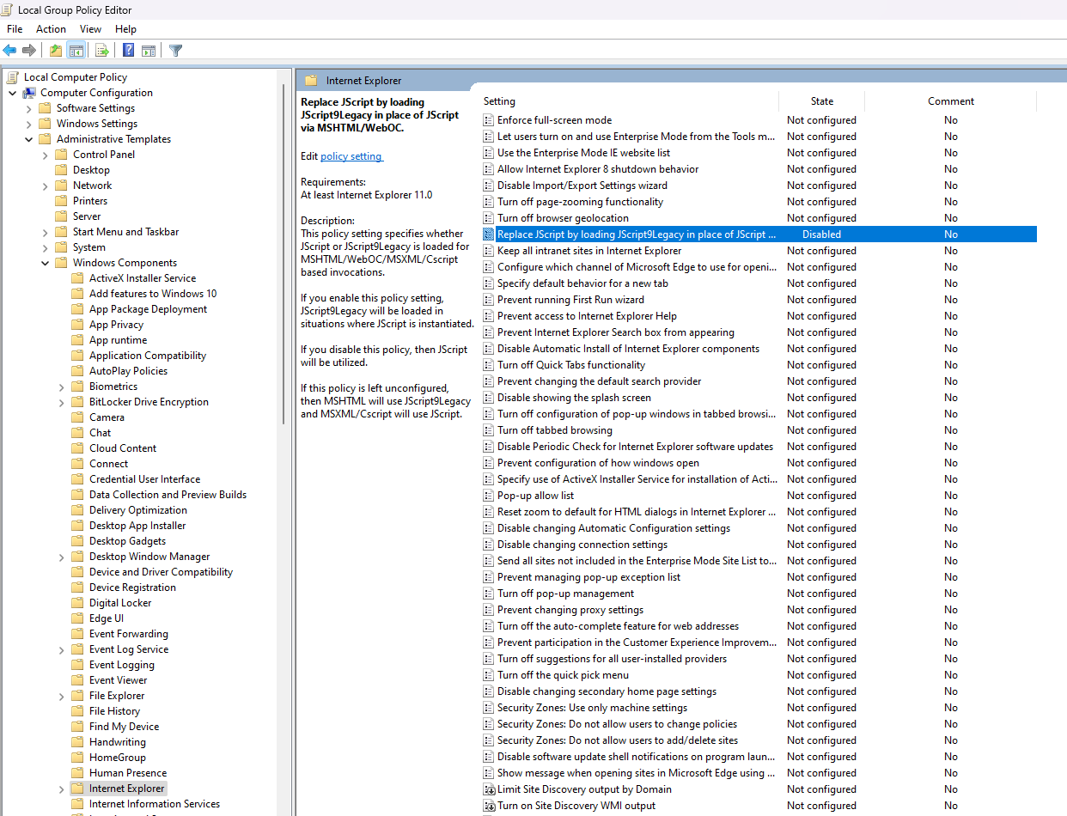Open the View menu

[90, 28]
